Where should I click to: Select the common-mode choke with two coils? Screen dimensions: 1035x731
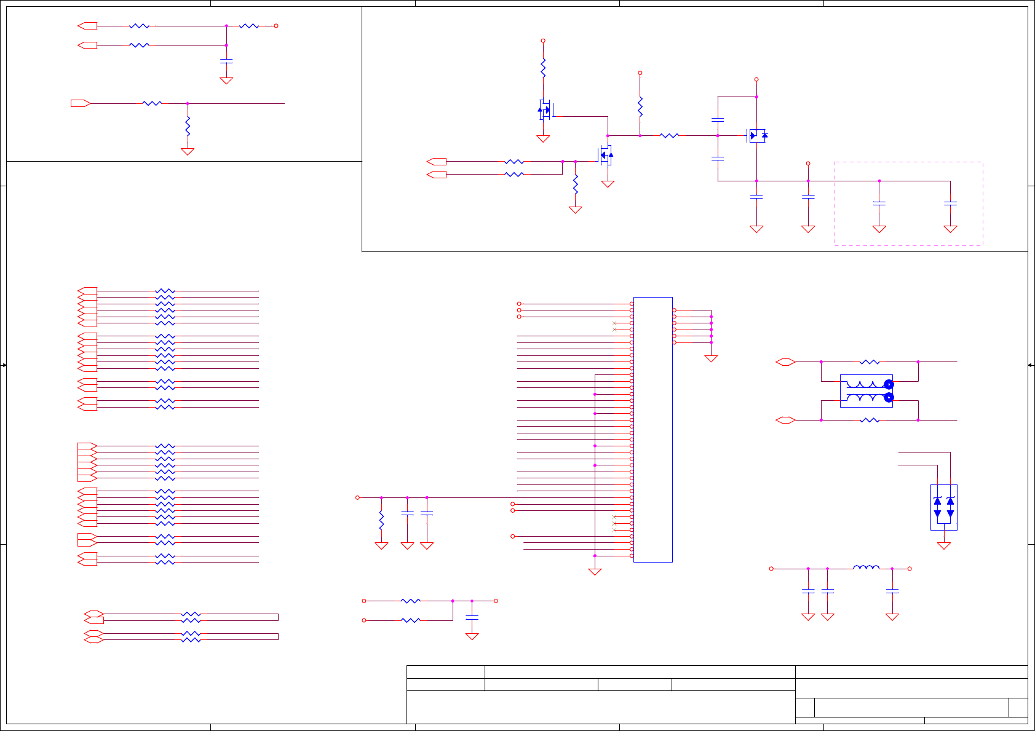click(866, 391)
